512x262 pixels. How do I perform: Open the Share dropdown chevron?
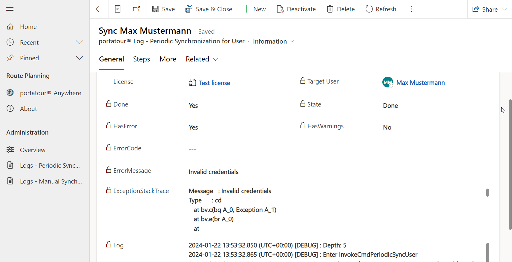(x=505, y=9)
